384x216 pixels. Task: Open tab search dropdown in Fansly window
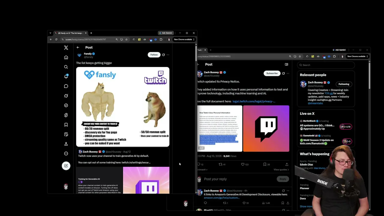coord(50,33)
